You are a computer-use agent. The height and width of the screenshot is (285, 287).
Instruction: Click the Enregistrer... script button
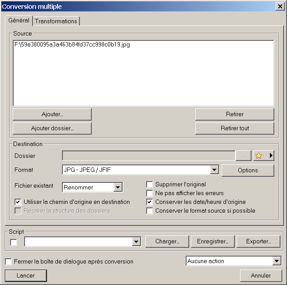(213, 242)
